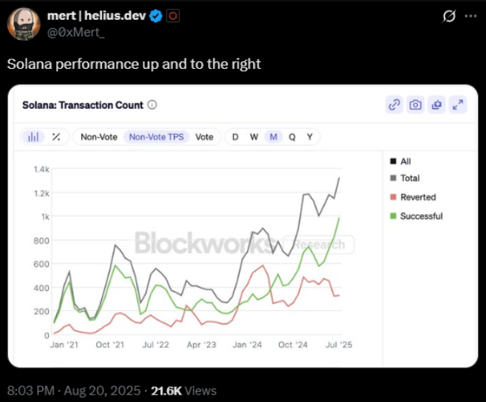Click the Apr '23 x-axis label

click(x=201, y=344)
